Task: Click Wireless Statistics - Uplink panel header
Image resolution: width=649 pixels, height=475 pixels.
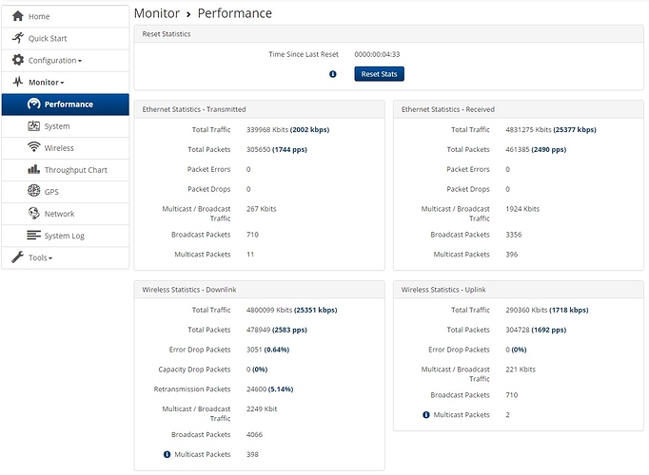Action: tap(519, 290)
